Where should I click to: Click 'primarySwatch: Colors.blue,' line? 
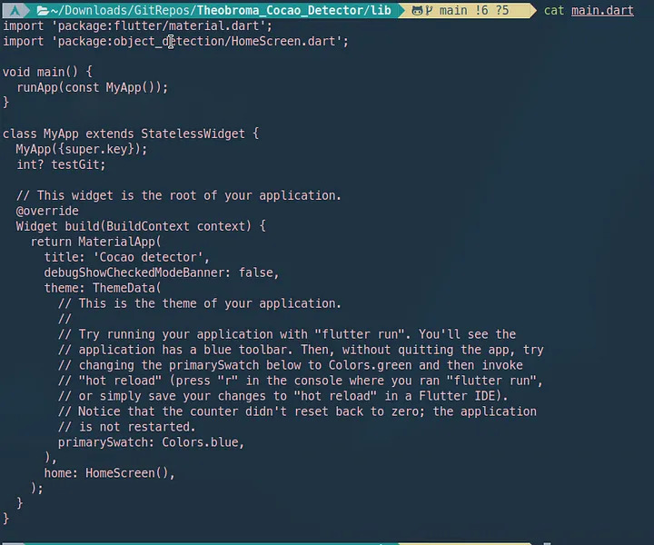click(151, 442)
